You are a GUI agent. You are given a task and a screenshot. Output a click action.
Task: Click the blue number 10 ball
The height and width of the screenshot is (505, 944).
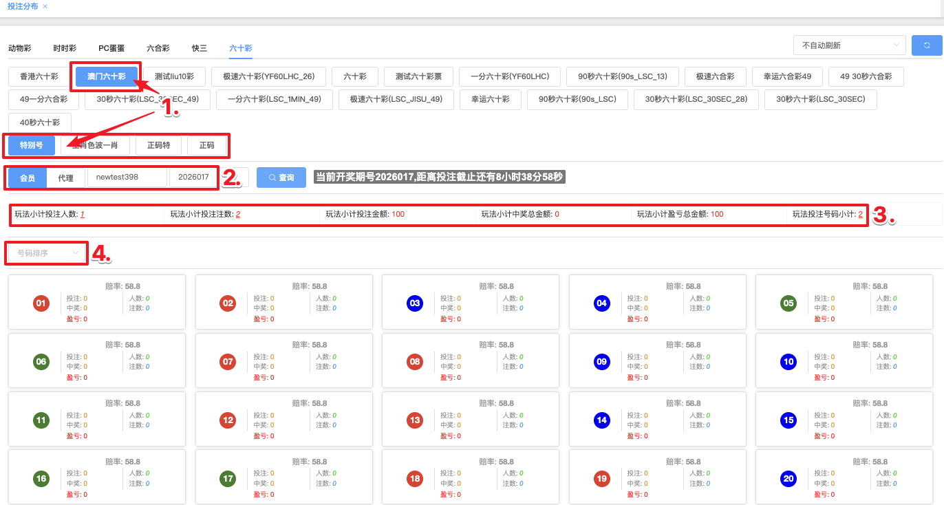coord(789,362)
